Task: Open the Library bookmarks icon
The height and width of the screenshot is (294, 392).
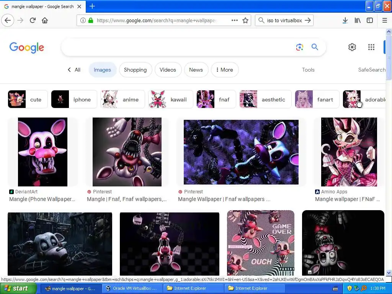Action: tap(358, 20)
